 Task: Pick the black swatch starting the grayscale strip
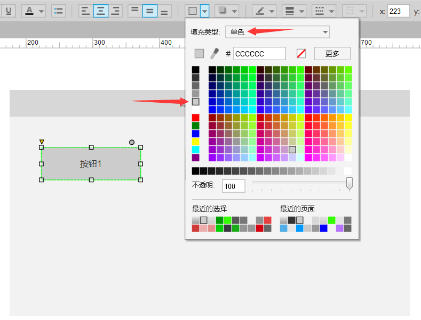tap(195, 171)
